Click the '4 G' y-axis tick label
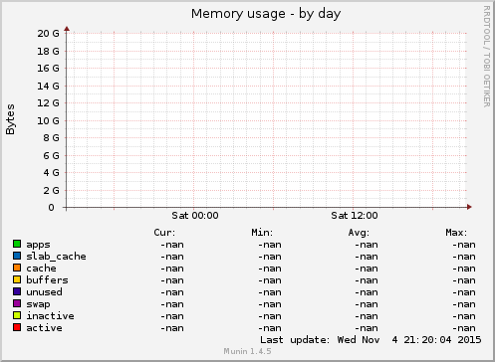495x362 pixels. pos(51,173)
